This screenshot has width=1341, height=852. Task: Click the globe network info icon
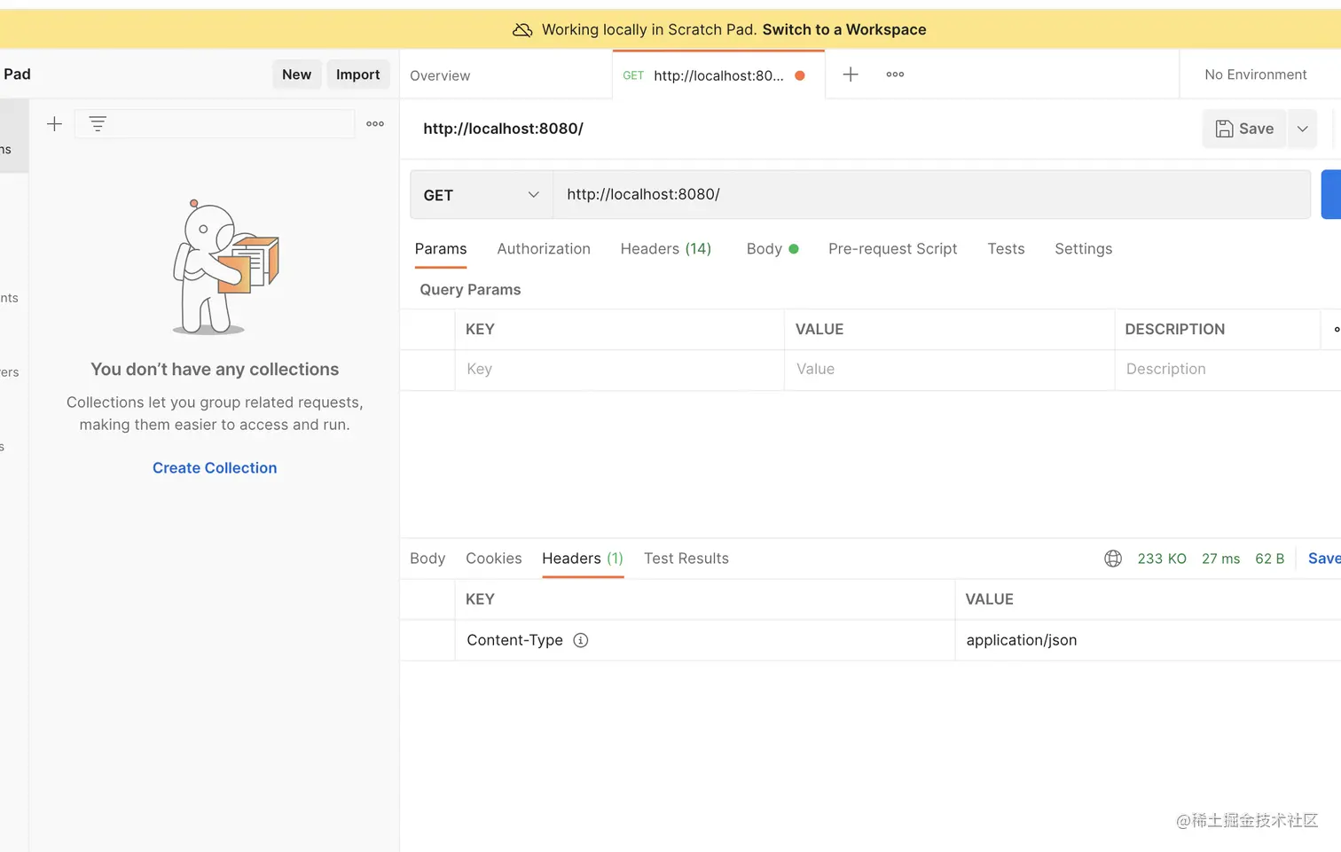pyautogui.click(x=1112, y=559)
